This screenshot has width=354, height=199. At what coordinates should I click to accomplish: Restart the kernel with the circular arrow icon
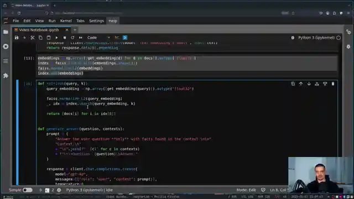click(x=72, y=38)
